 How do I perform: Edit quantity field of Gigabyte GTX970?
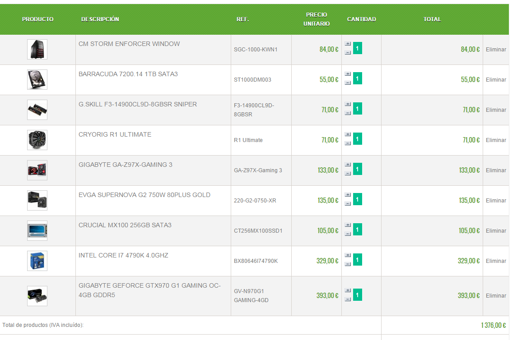pos(358,295)
